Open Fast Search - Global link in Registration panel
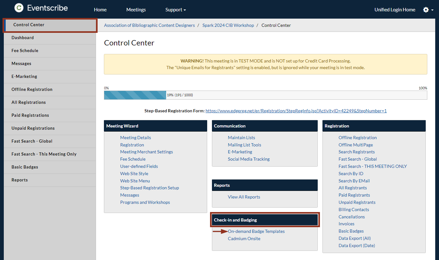 (x=358, y=159)
